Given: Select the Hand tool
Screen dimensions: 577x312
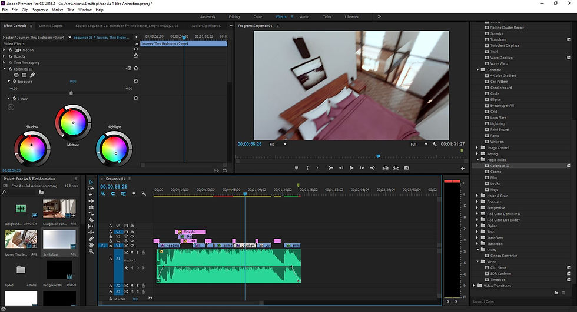Looking at the screenshot, I should click(91, 245).
